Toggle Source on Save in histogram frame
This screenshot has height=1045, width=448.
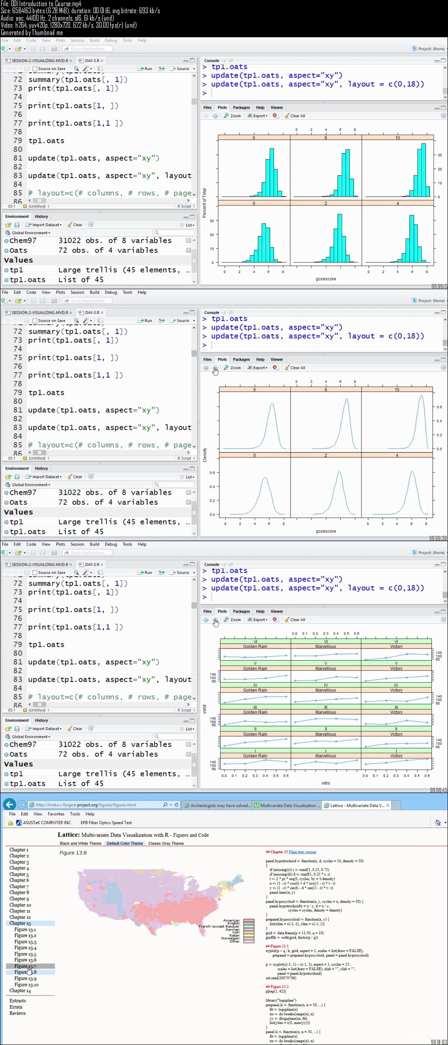35,69
